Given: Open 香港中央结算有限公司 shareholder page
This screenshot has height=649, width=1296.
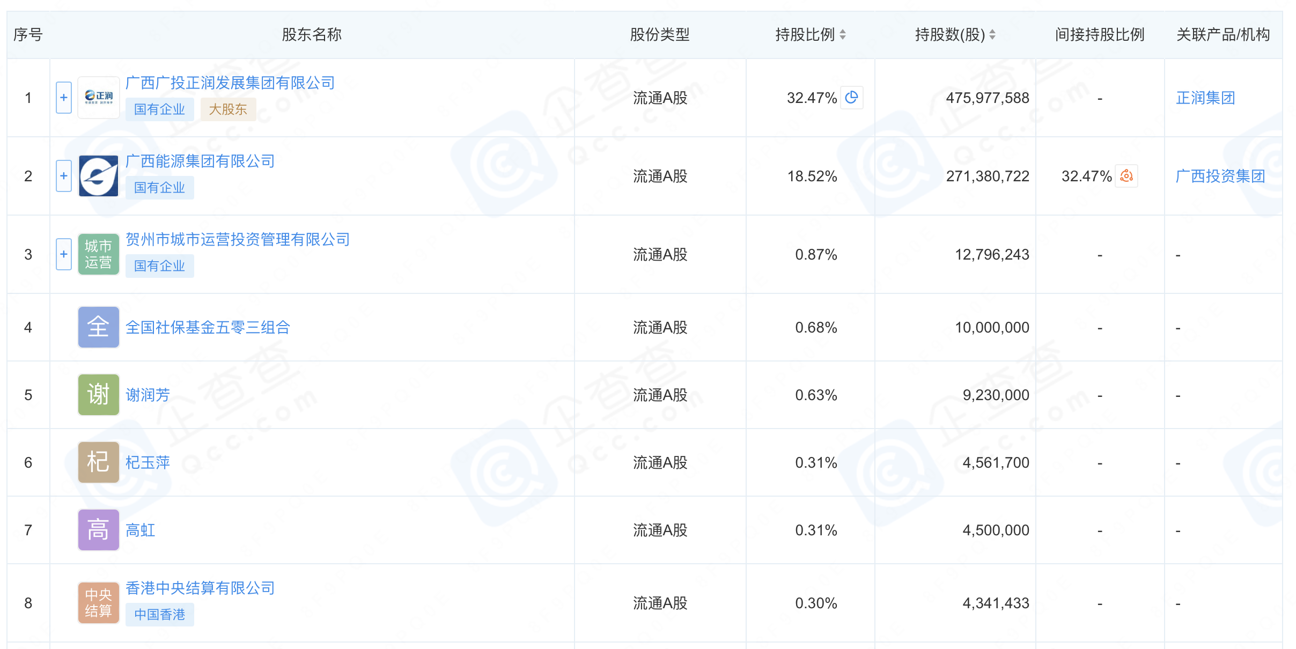Looking at the screenshot, I should [x=200, y=588].
